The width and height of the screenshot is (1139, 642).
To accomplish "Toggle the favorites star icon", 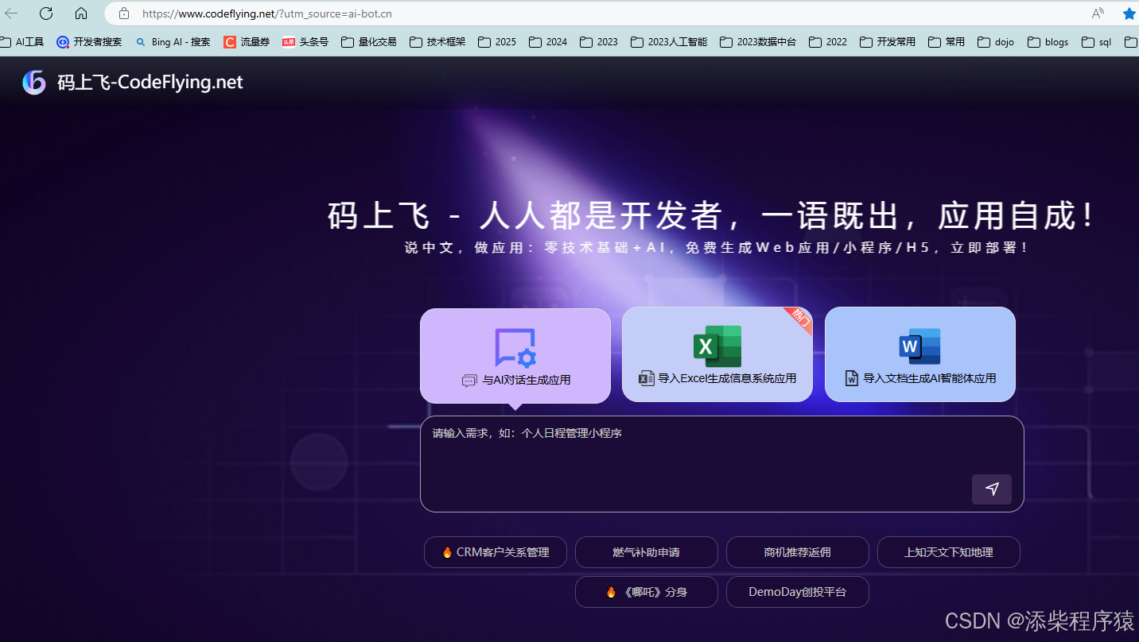I will click(x=1129, y=14).
